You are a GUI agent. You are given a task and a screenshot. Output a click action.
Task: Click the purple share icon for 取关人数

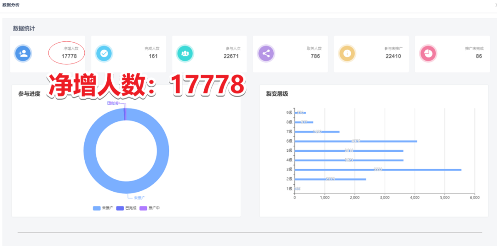click(x=266, y=53)
